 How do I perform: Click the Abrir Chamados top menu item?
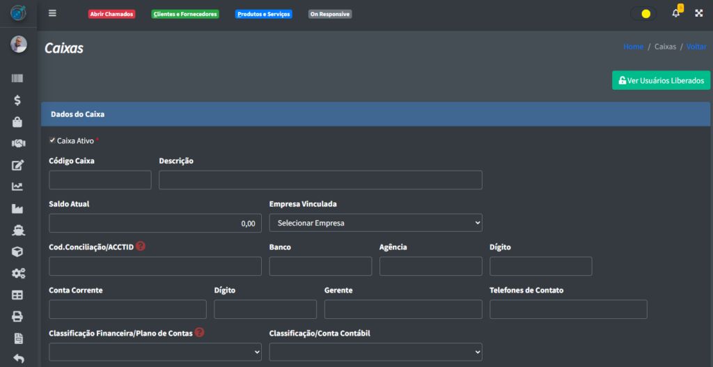click(111, 14)
